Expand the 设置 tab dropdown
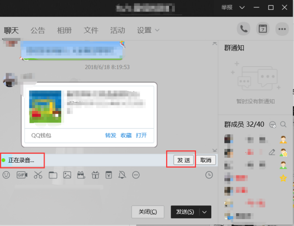 pos(148,30)
